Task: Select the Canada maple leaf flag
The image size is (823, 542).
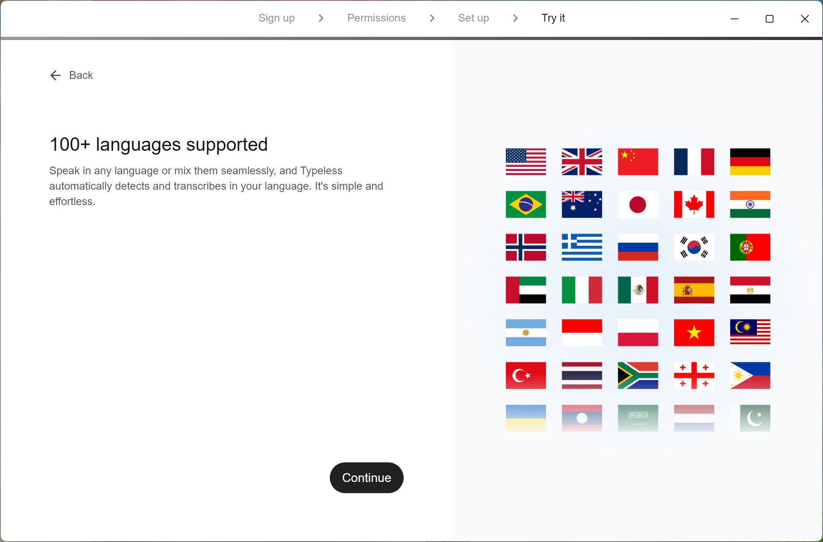Action: pos(694,204)
